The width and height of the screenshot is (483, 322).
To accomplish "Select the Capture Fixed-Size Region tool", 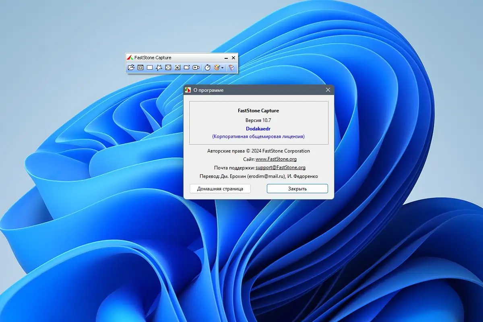I will 187,68.
